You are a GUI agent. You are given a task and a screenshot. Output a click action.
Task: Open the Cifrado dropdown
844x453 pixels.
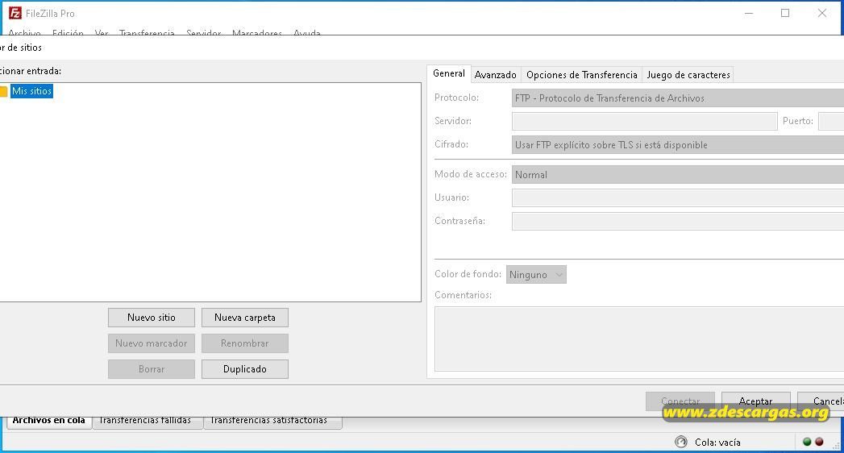click(678, 145)
